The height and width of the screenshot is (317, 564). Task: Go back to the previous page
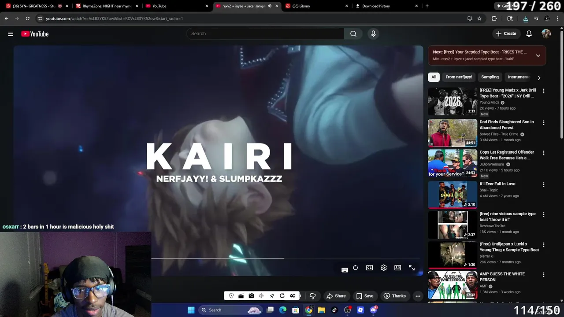(6, 18)
